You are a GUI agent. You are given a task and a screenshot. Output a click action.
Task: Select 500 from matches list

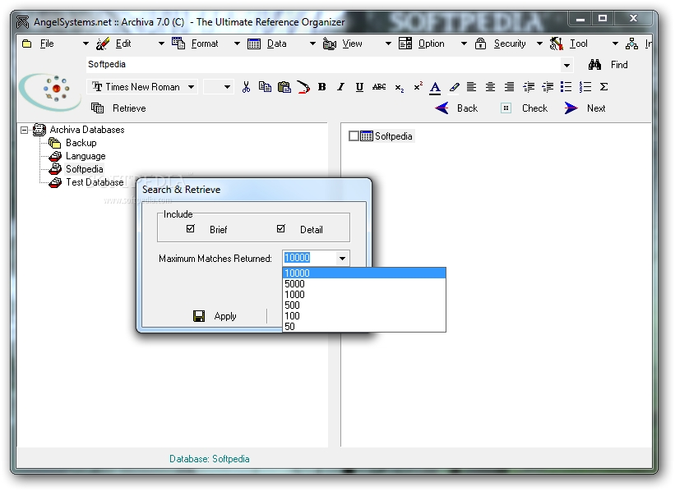click(364, 305)
